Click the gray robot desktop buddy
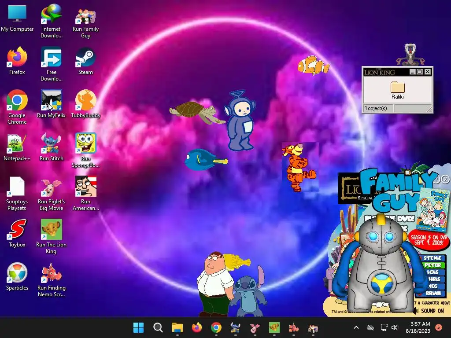 [380, 264]
